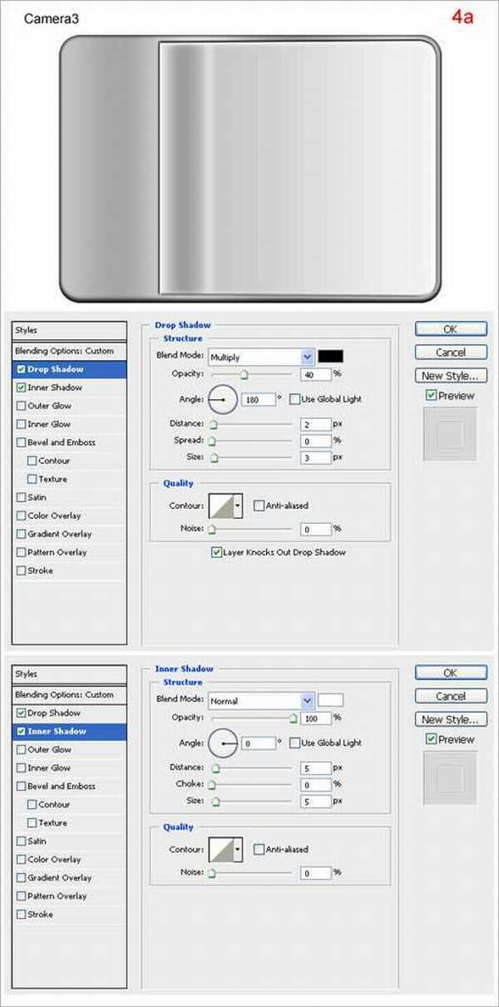Click OK in the Drop Shadow dialog
The image size is (499, 1007).
point(450,329)
